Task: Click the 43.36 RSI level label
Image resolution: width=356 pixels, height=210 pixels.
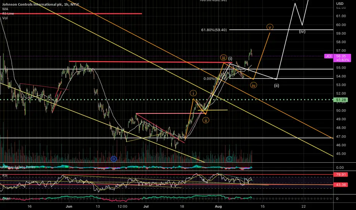Action: coord(340,185)
